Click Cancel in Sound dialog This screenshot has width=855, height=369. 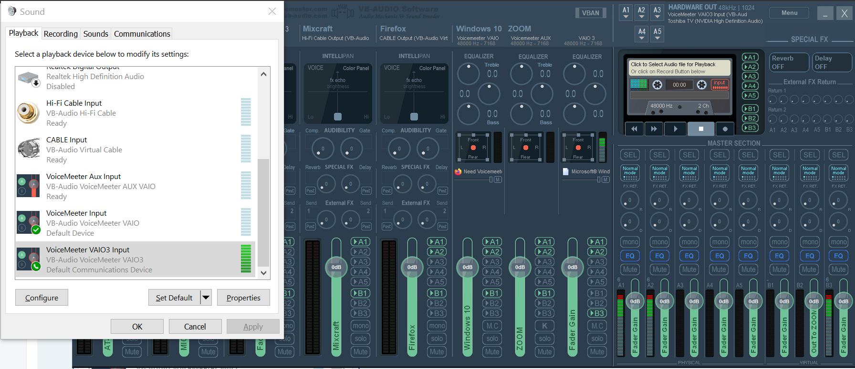(x=195, y=327)
